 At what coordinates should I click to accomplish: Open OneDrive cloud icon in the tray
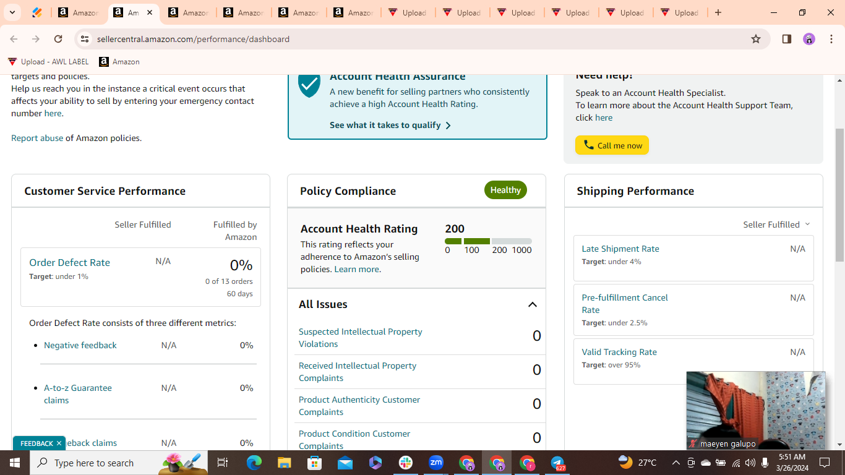coord(706,463)
